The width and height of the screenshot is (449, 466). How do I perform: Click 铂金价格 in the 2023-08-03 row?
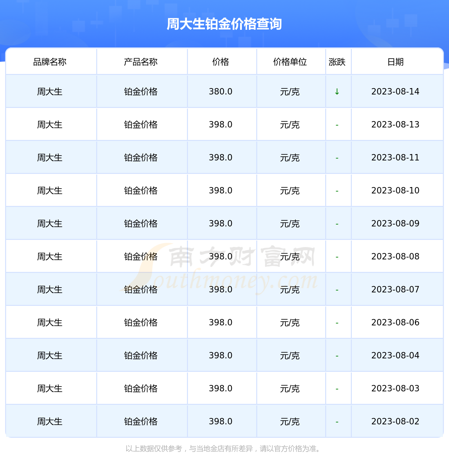[x=141, y=388]
